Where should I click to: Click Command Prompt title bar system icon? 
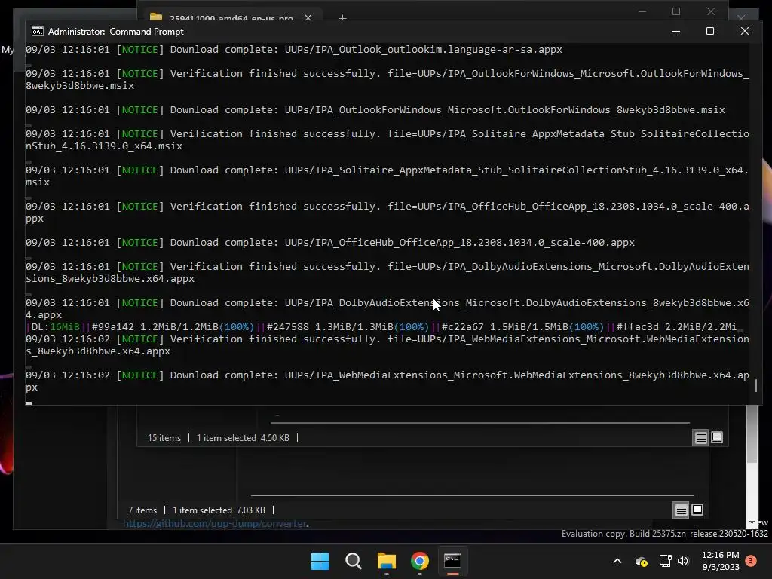pyautogui.click(x=38, y=32)
